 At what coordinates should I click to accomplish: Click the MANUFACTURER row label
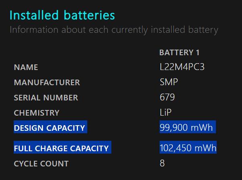click(x=47, y=83)
